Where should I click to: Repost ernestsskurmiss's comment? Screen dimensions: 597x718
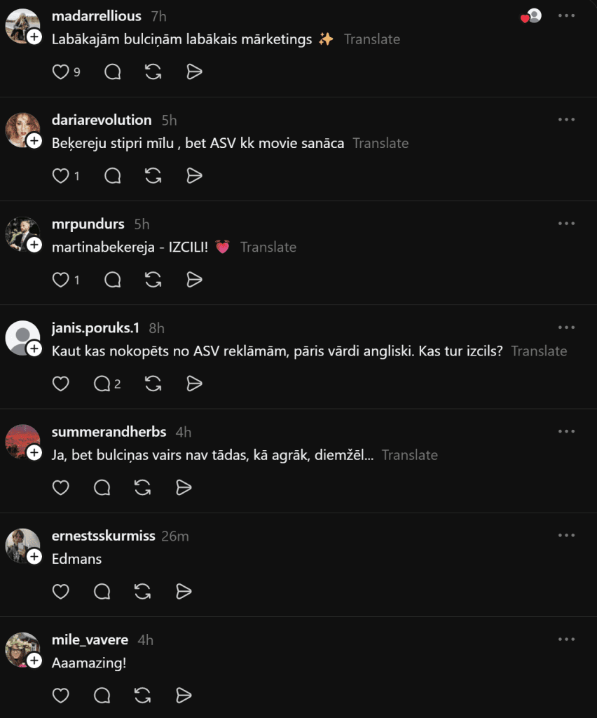142,591
